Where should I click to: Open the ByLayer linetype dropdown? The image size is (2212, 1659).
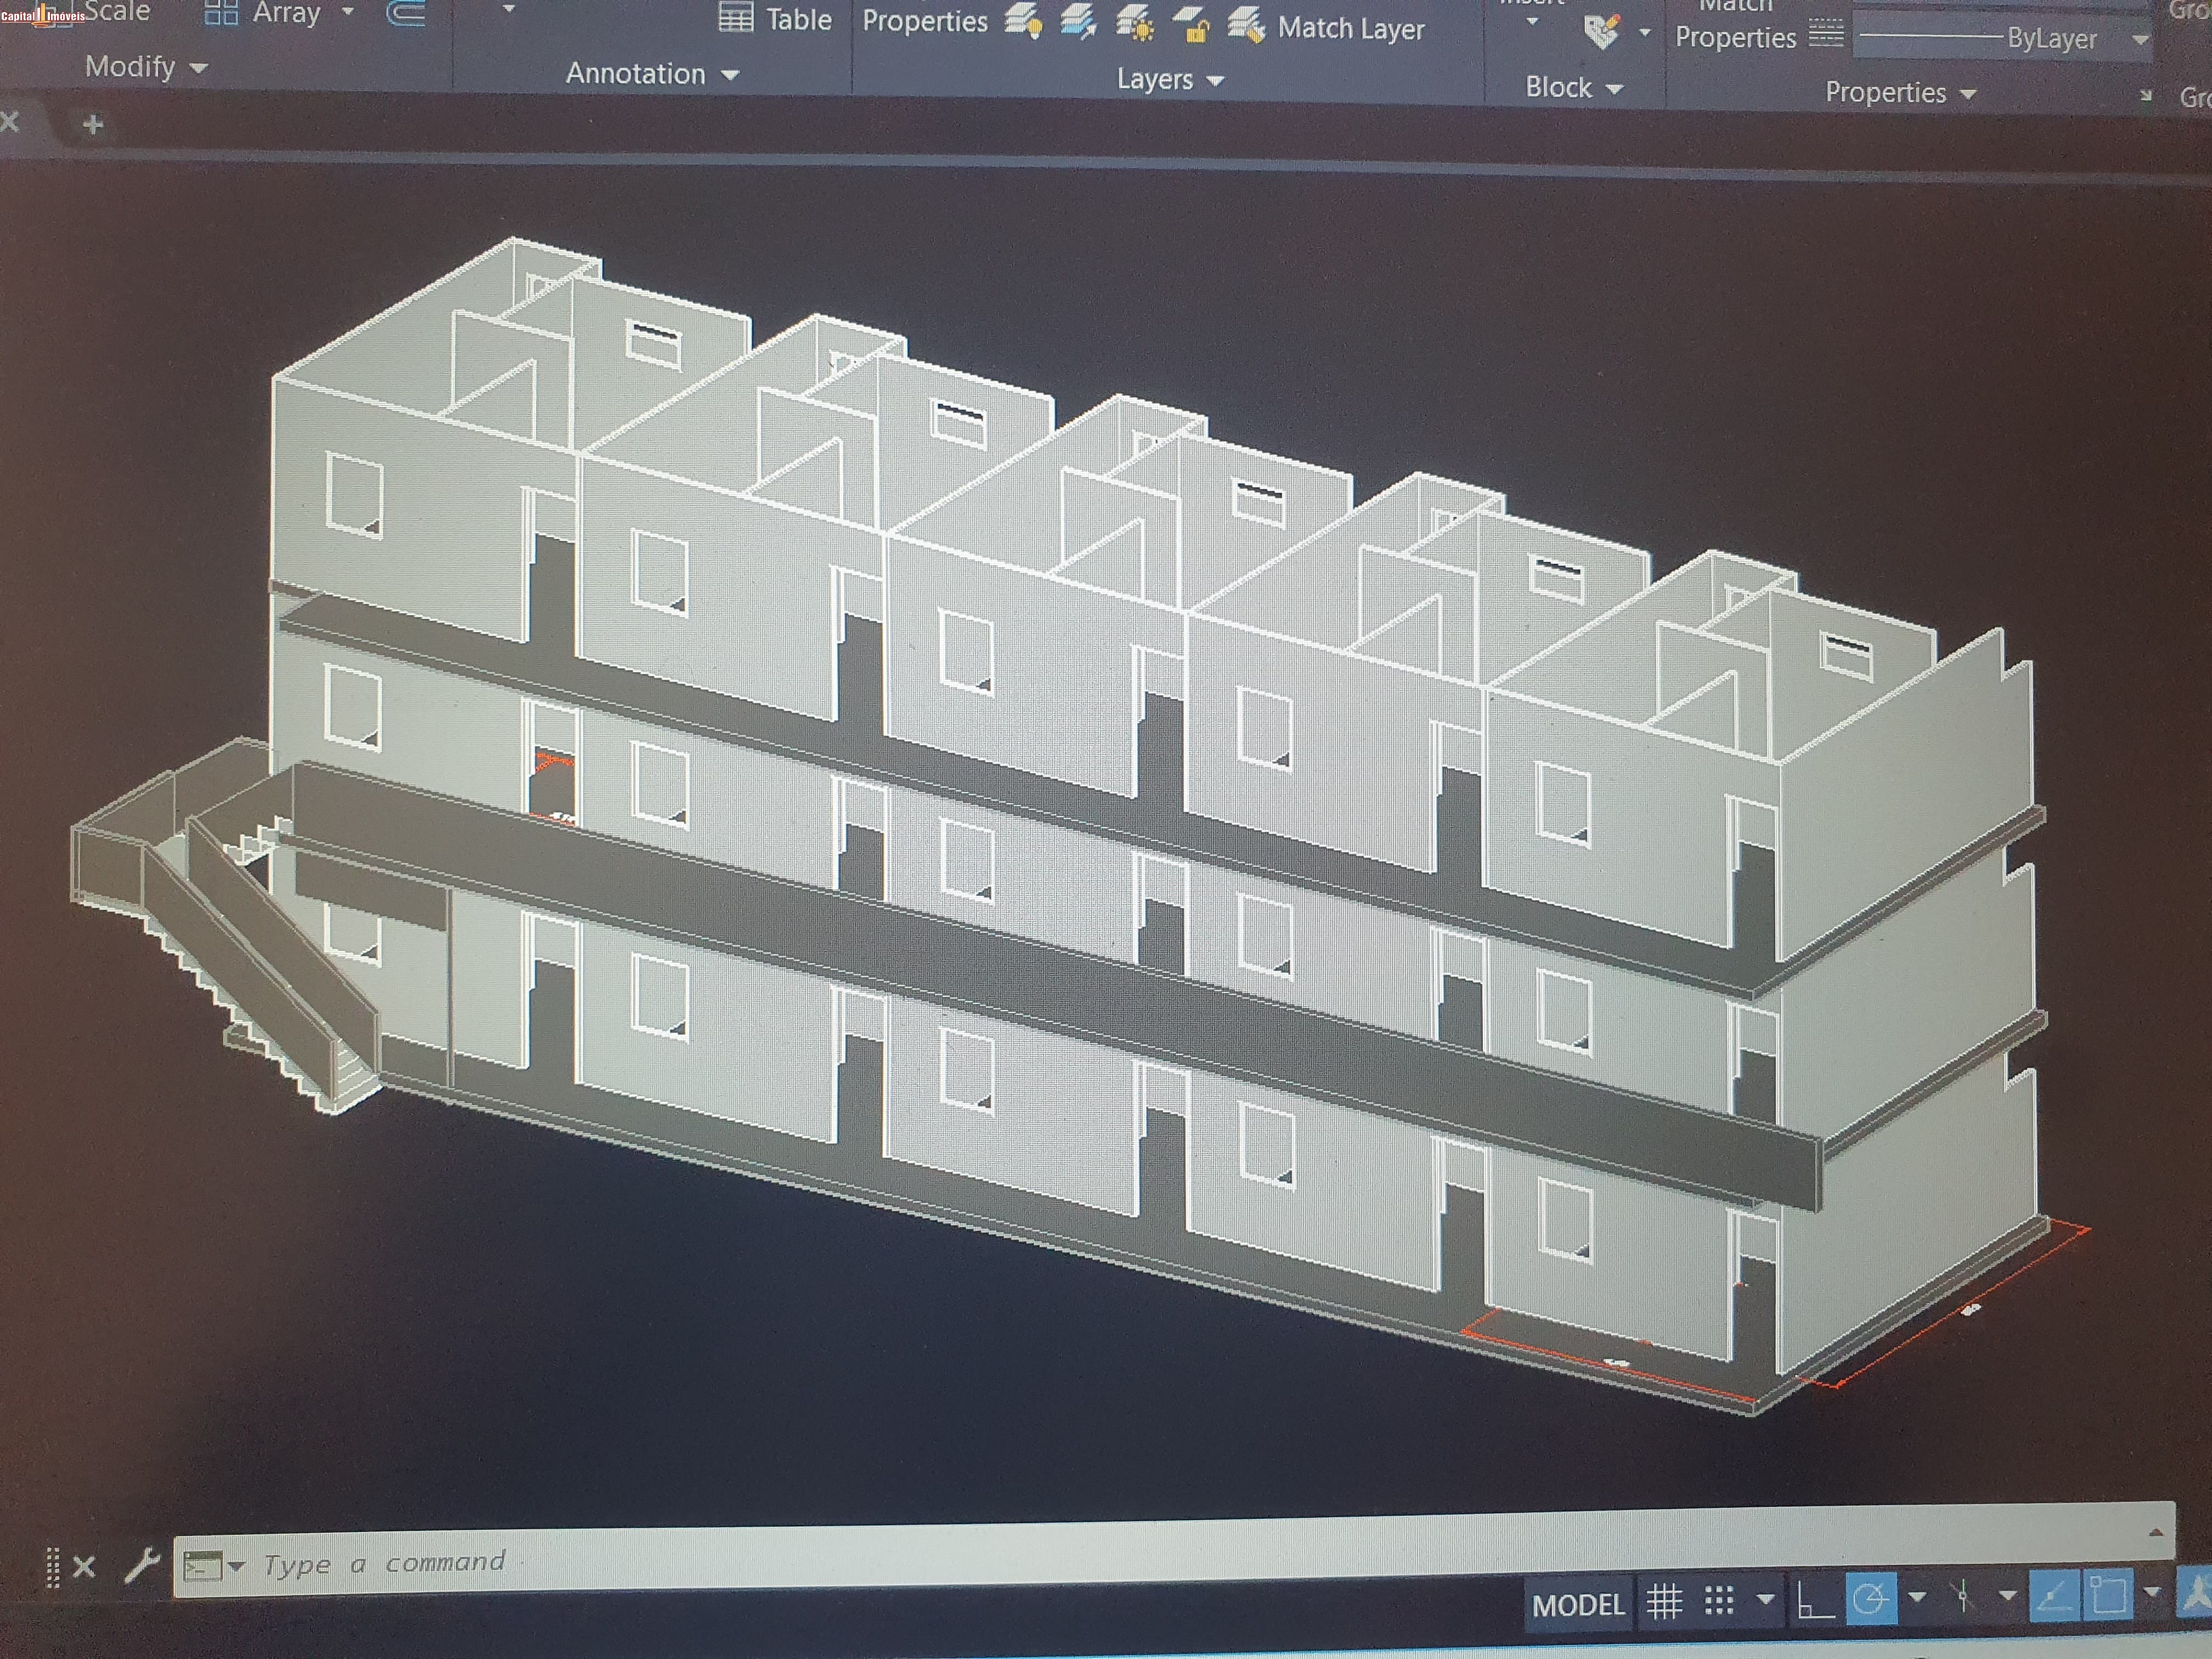pyautogui.click(x=2139, y=40)
